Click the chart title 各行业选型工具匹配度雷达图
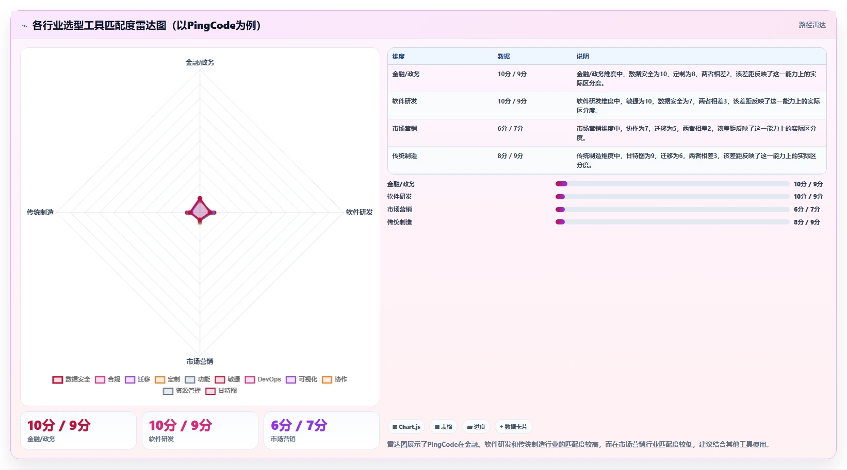Screen dimensions: 847x470 pyautogui.click(x=146, y=25)
